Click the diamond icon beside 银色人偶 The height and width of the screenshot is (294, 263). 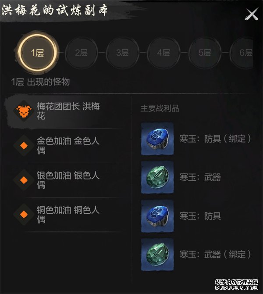(x=24, y=180)
